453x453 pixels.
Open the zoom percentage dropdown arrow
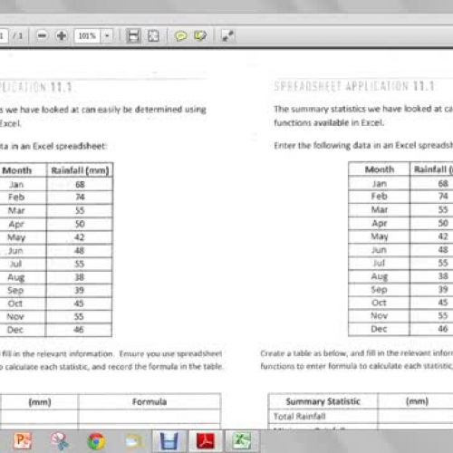point(107,36)
